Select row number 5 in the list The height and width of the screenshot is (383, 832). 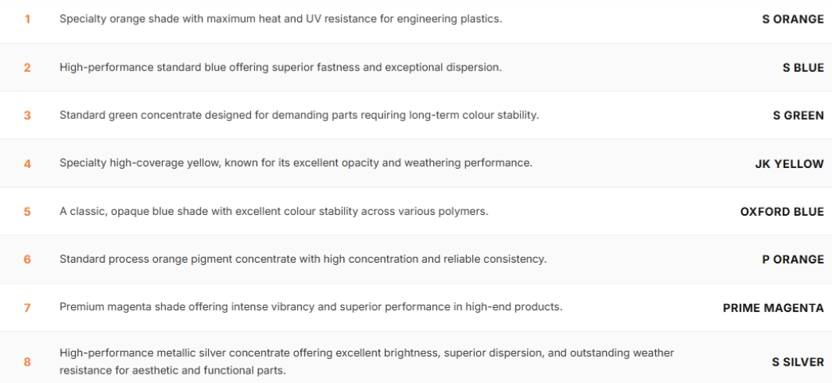27,212
